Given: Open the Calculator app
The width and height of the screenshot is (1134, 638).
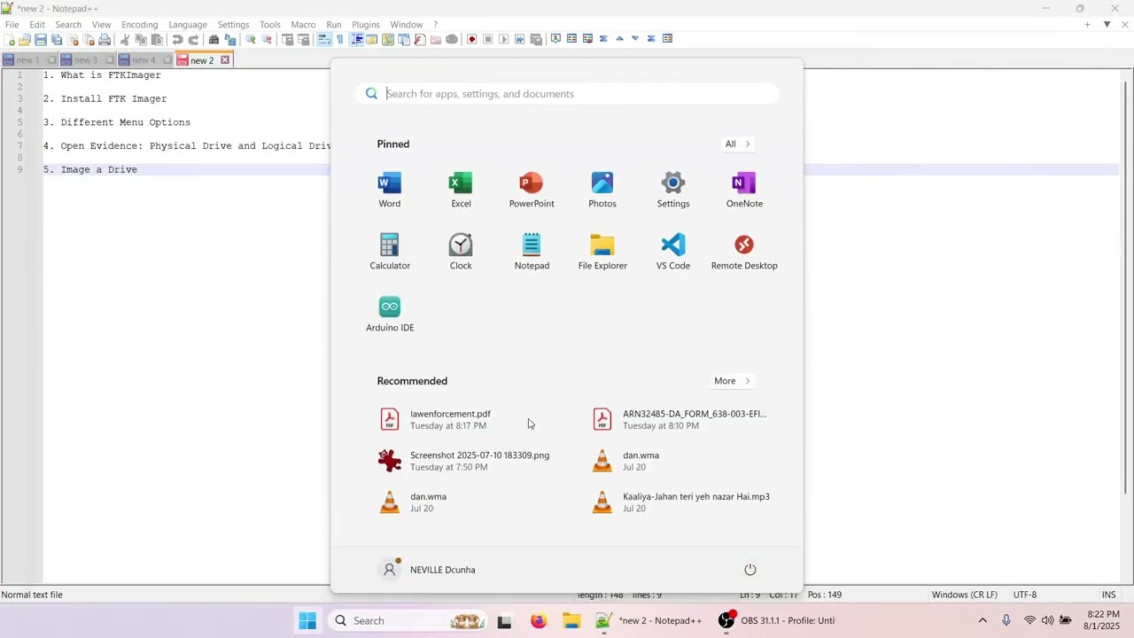Looking at the screenshot, I should [x=390, y=253].
